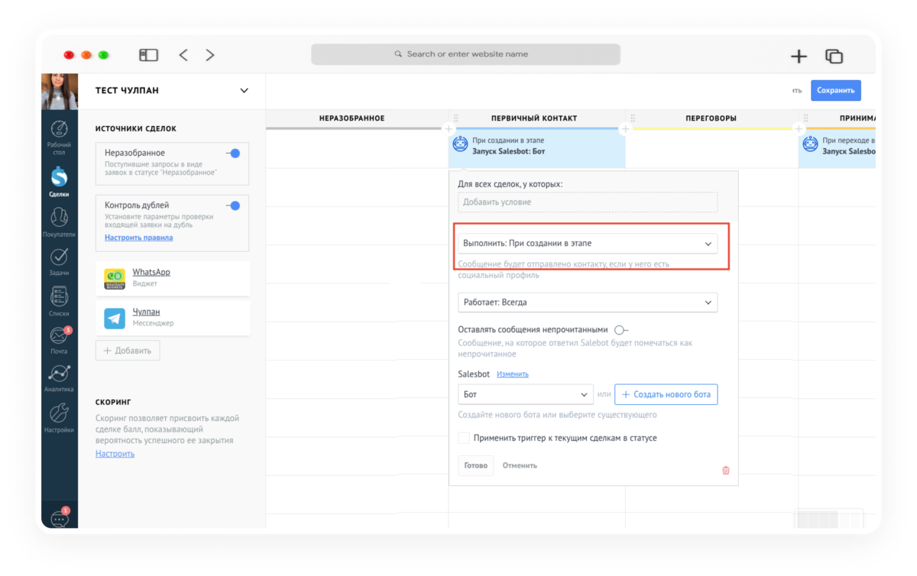Delete trigger with red trash icon
This screenshot has height=576, width=917.
coord(726,471)
